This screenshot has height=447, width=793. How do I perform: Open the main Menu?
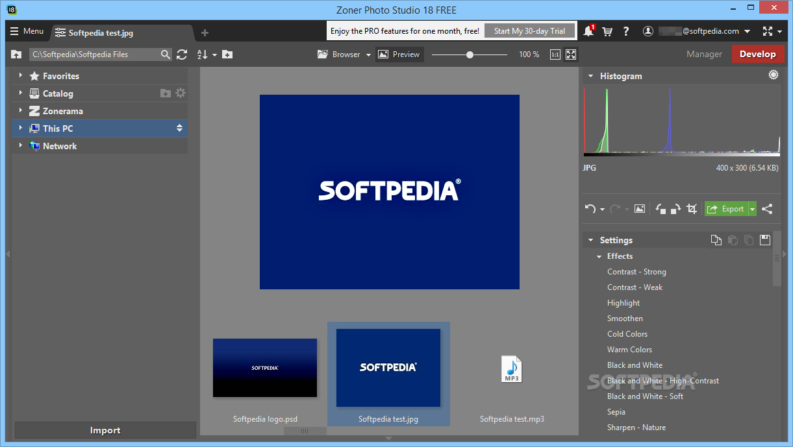[27, 31]
